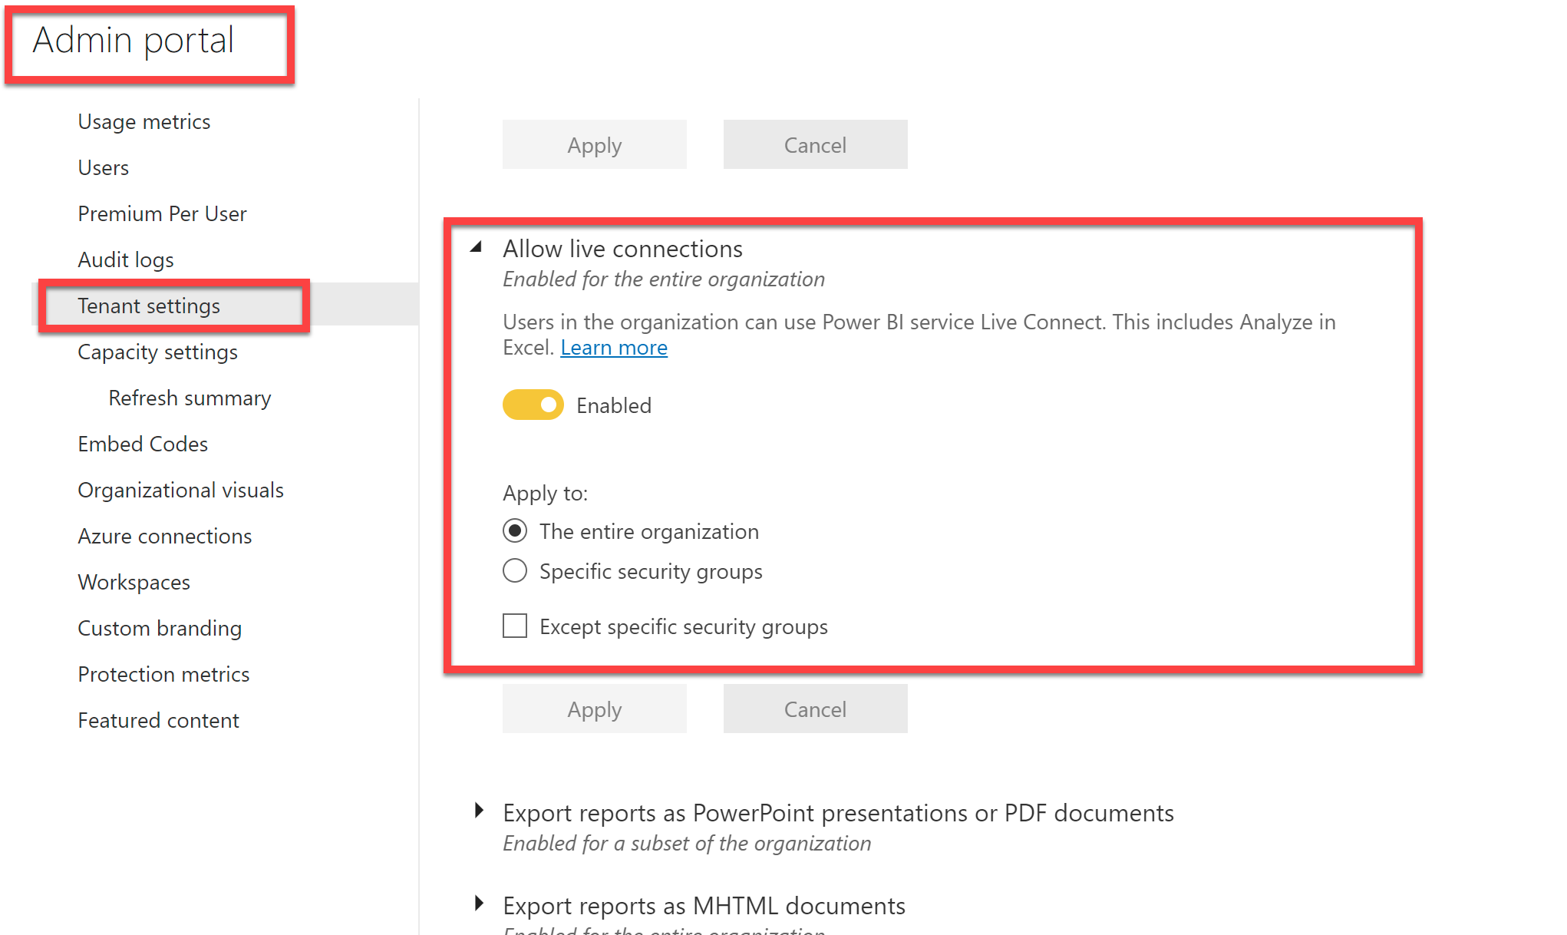Go to Azure connections settings
Viewport: 1567px width, 935px height.
[164, 536]
